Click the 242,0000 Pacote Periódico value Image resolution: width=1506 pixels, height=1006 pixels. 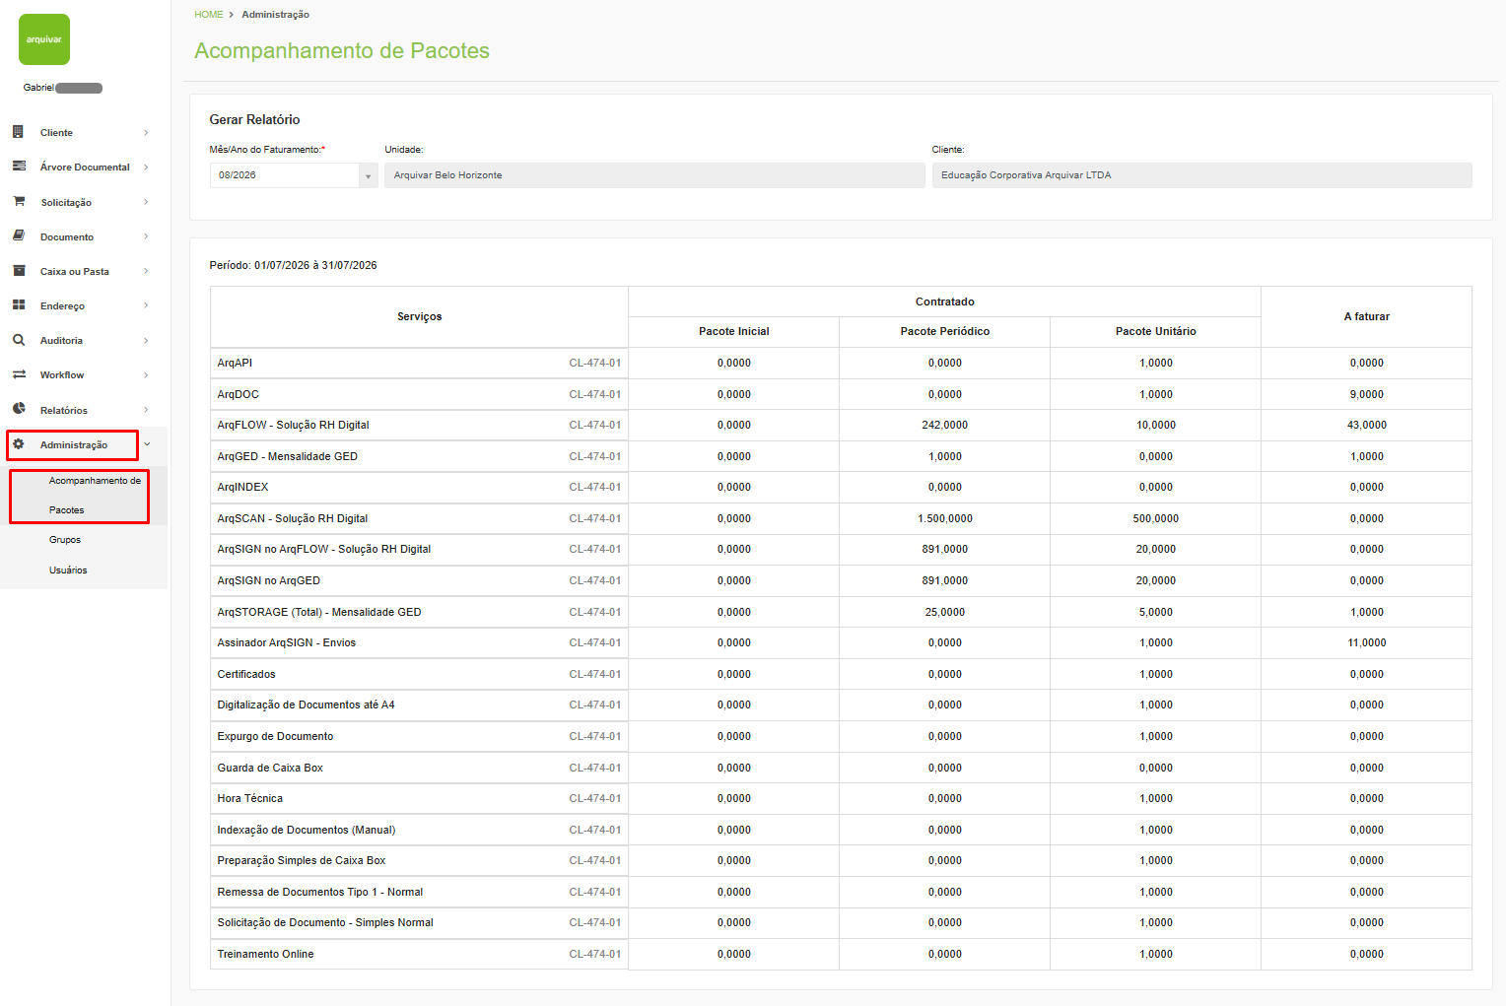[x=945, y=425]
